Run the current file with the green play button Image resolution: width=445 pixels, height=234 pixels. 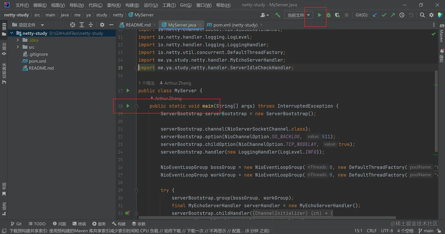pos(319,15)
